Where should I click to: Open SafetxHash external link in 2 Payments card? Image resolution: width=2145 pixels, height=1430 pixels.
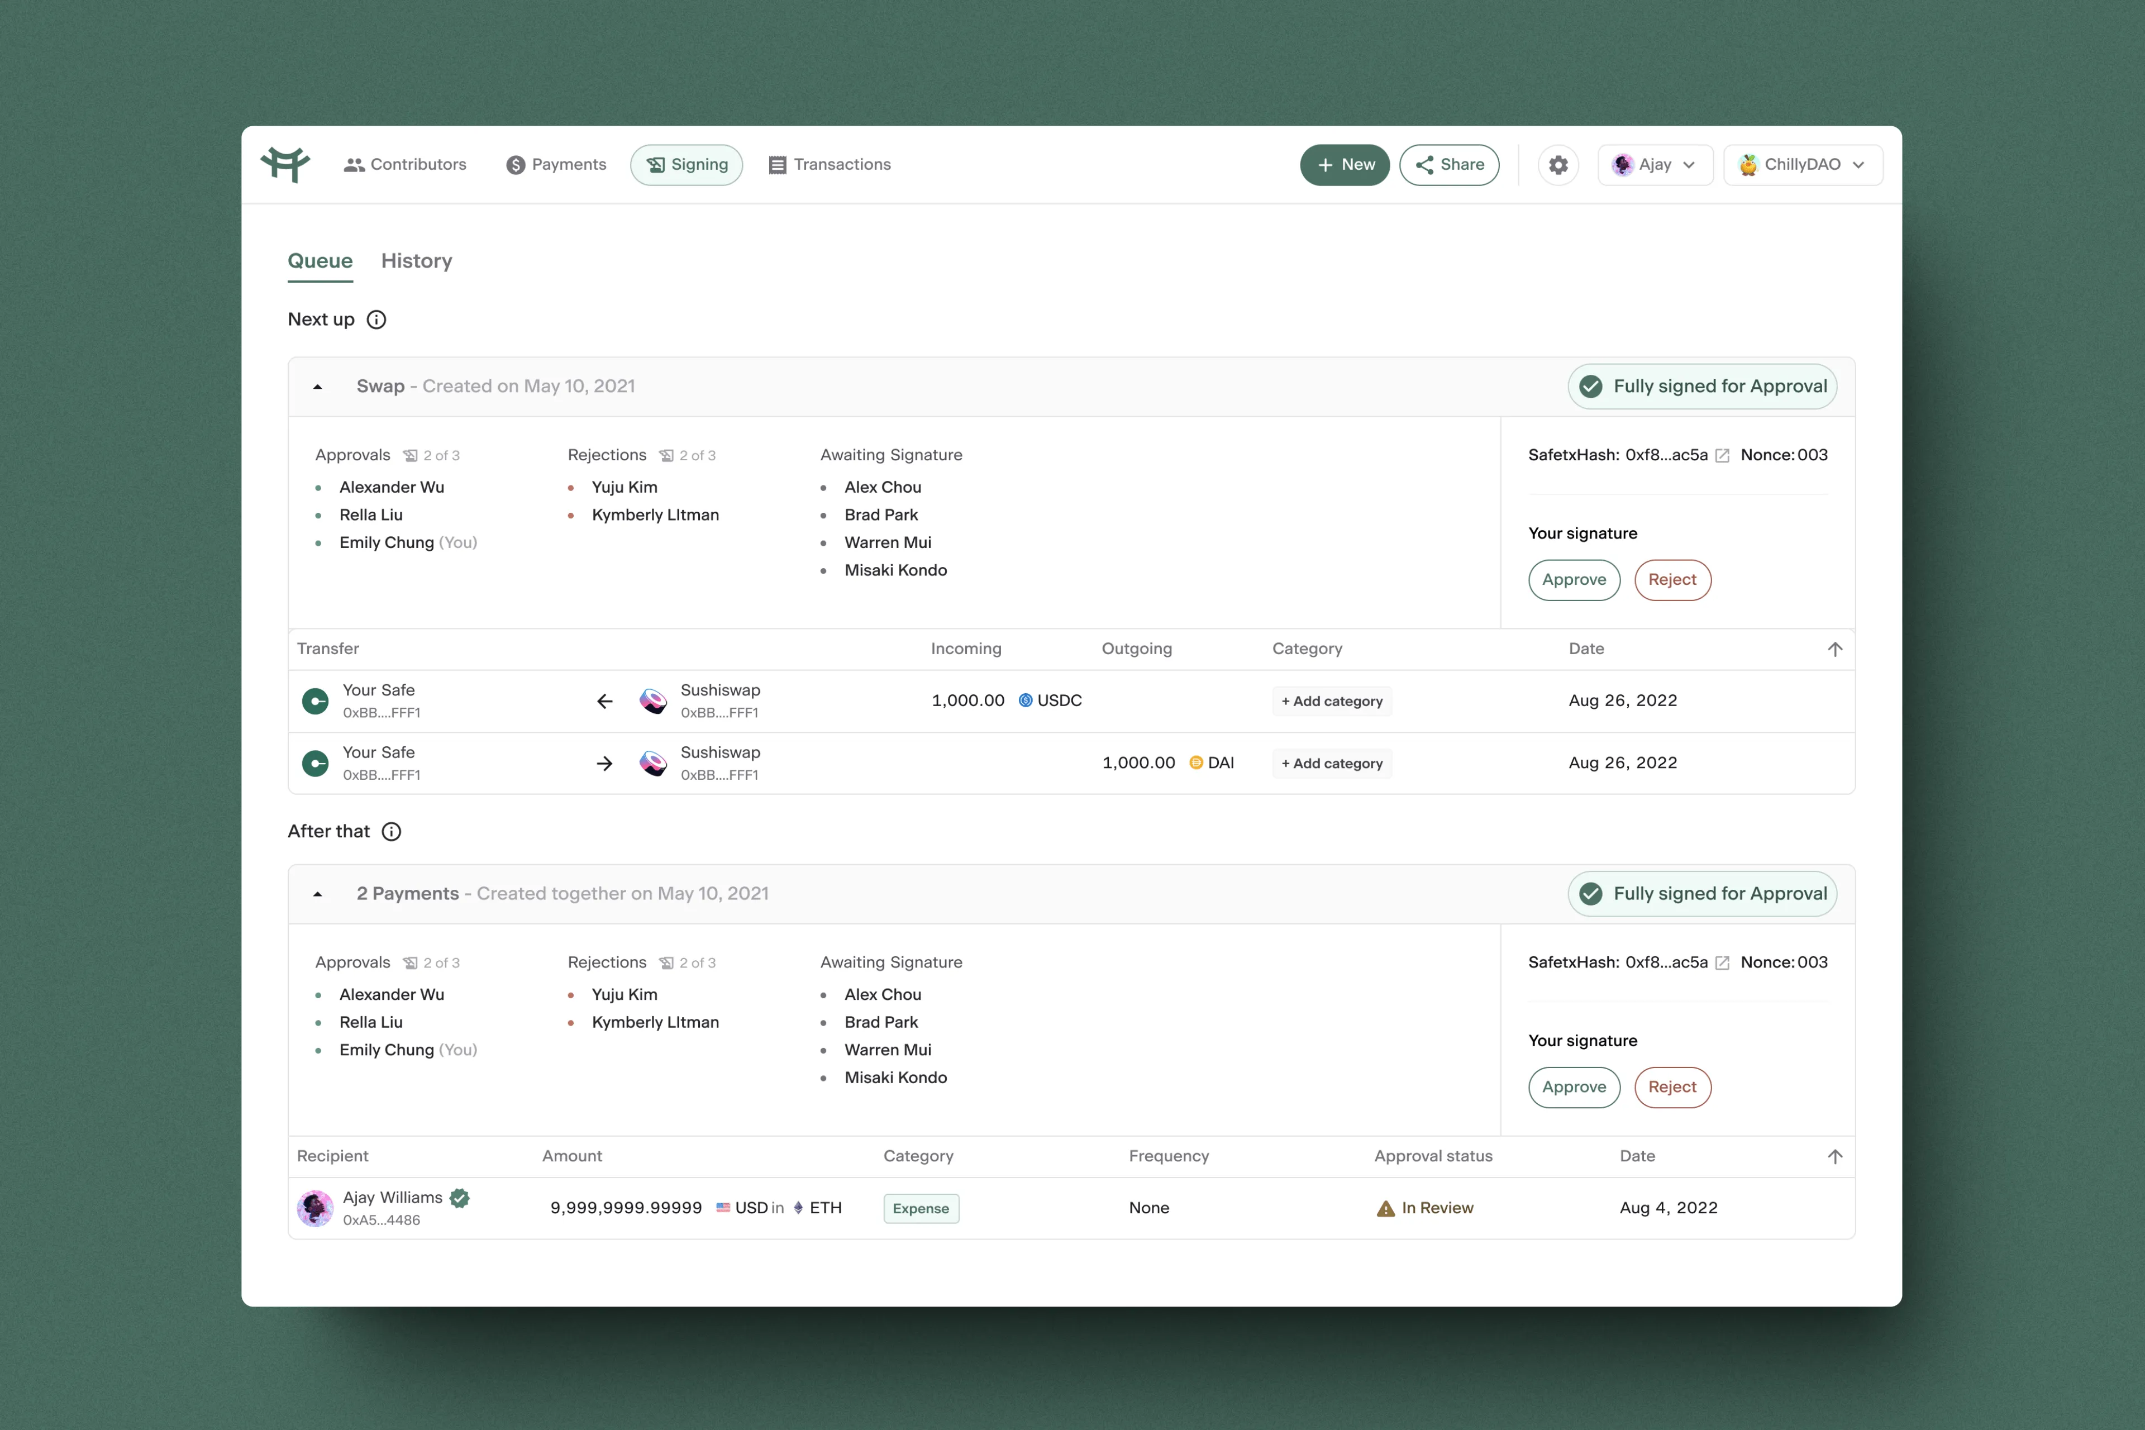[x=1722, y=962]
